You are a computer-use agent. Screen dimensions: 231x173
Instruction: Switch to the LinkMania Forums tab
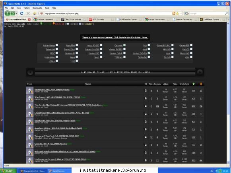pyautogui.click(x=213, y=19)
